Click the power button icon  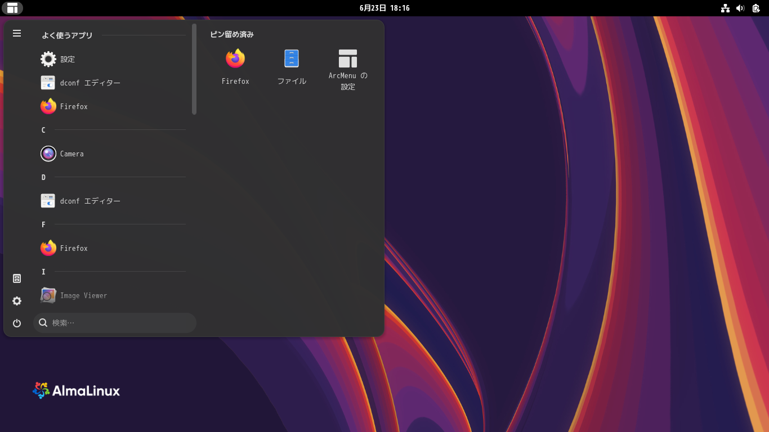(x=16, y=323)
